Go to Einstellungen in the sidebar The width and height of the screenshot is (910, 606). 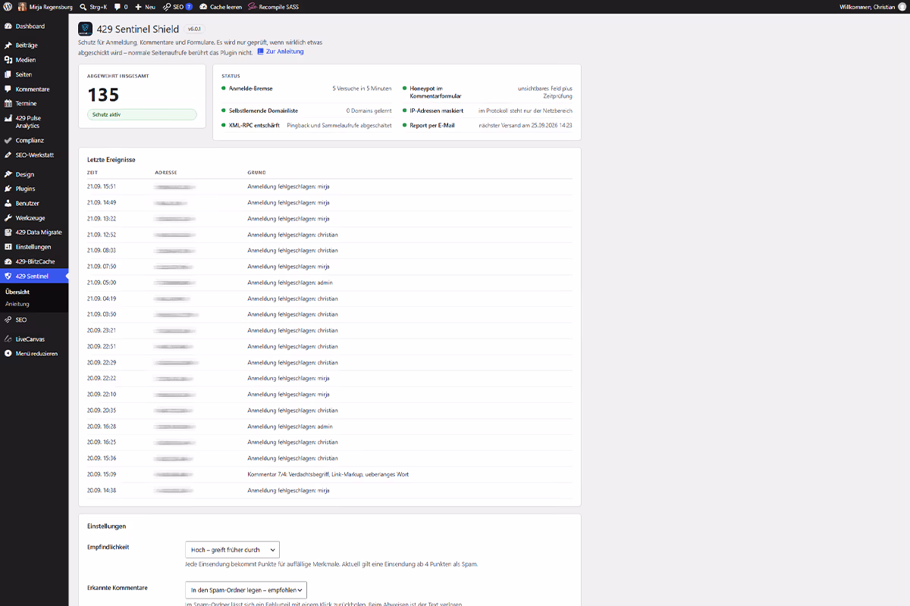pyautogui.click(x=34, y=247)
